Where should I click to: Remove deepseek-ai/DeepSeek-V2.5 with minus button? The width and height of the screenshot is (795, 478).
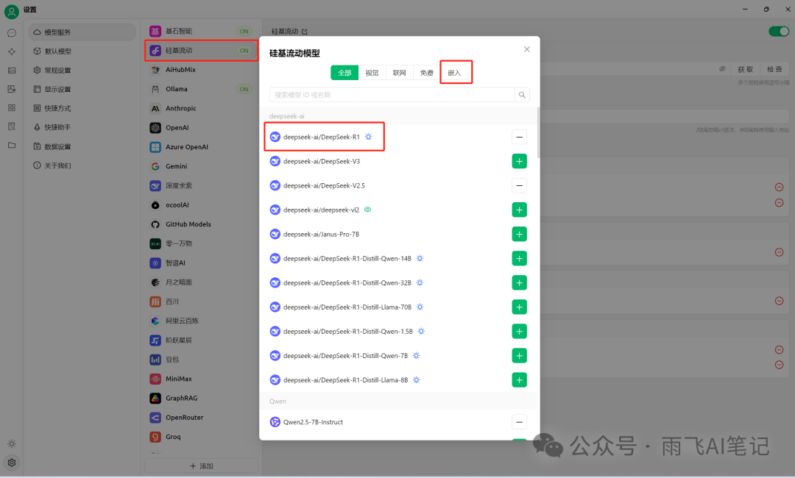pyautogui.click(x=519, y=185)
